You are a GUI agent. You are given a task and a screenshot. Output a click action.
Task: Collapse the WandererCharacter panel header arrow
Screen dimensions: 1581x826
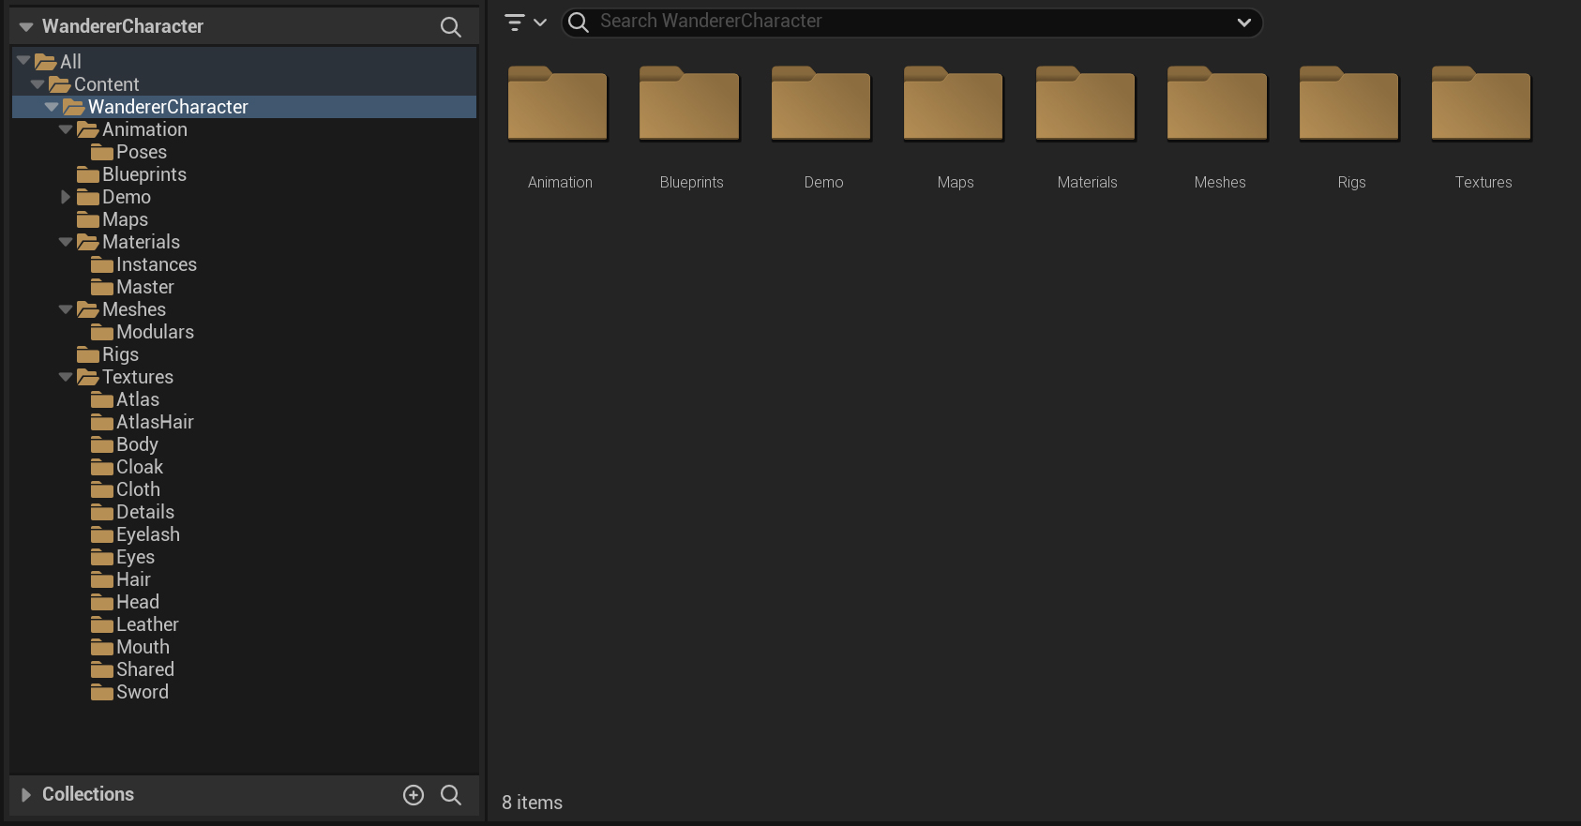tap(26, 27)
